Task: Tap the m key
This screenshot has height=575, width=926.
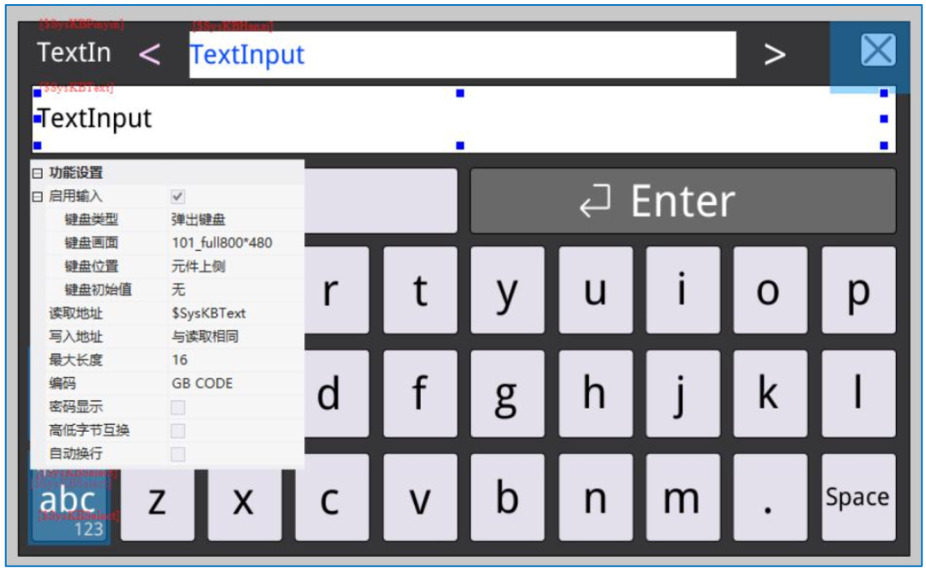Action: point(682,497)
